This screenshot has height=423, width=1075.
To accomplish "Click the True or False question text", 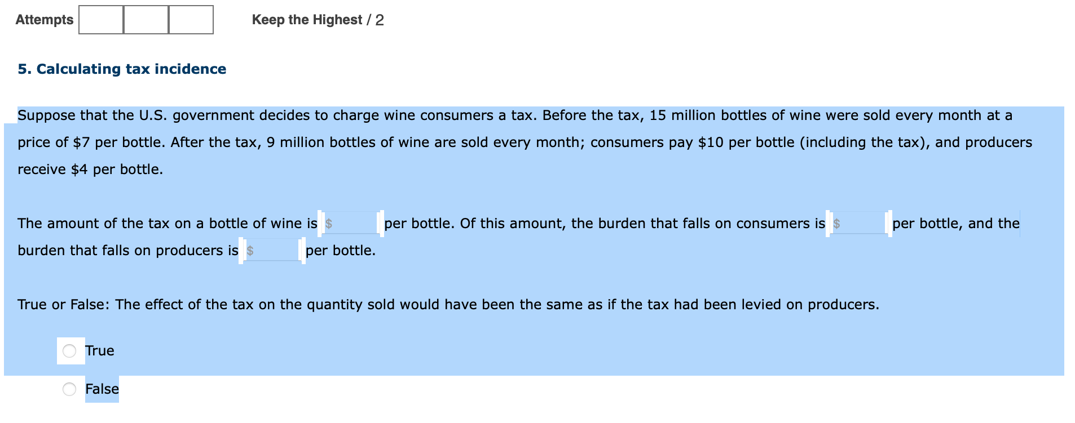I will [x=448, y=304].
